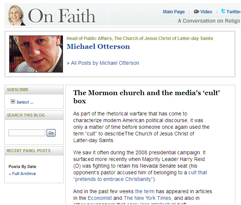The width and height of the screenshot is (241, 205).
Task: Click the Twitter bird icon
Action: click(x=223, y=11)
